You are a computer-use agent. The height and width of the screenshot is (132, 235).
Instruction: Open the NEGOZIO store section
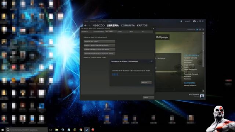98,25
